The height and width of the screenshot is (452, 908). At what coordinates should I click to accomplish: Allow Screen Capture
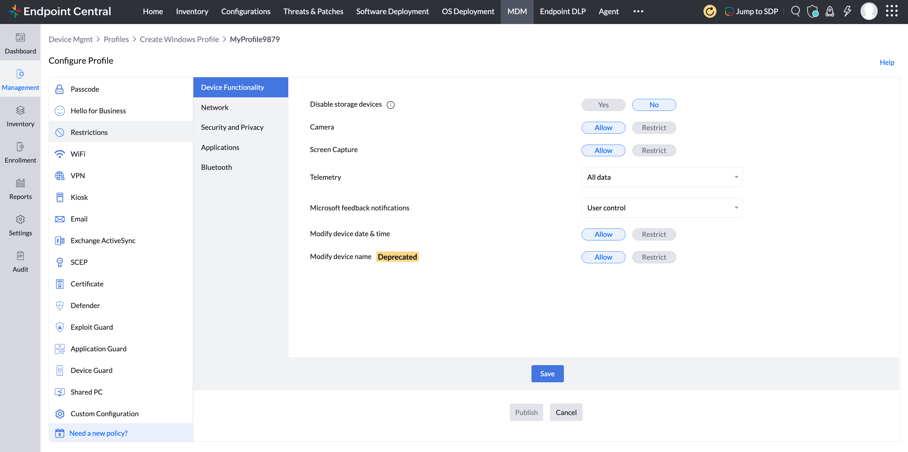[x=603, y=150]
